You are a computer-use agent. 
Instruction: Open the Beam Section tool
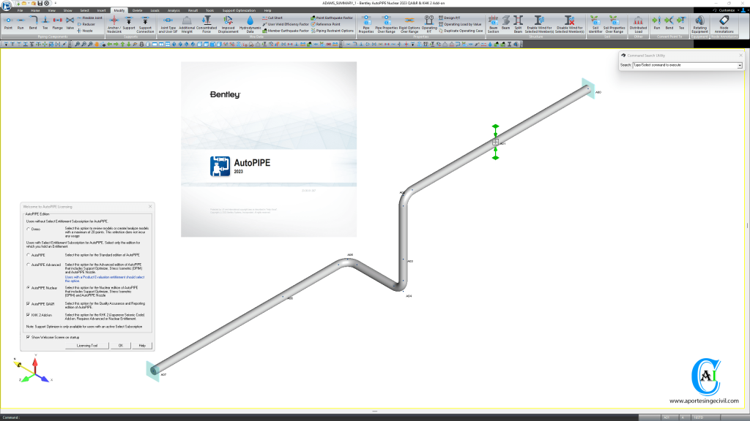[493, 24]
